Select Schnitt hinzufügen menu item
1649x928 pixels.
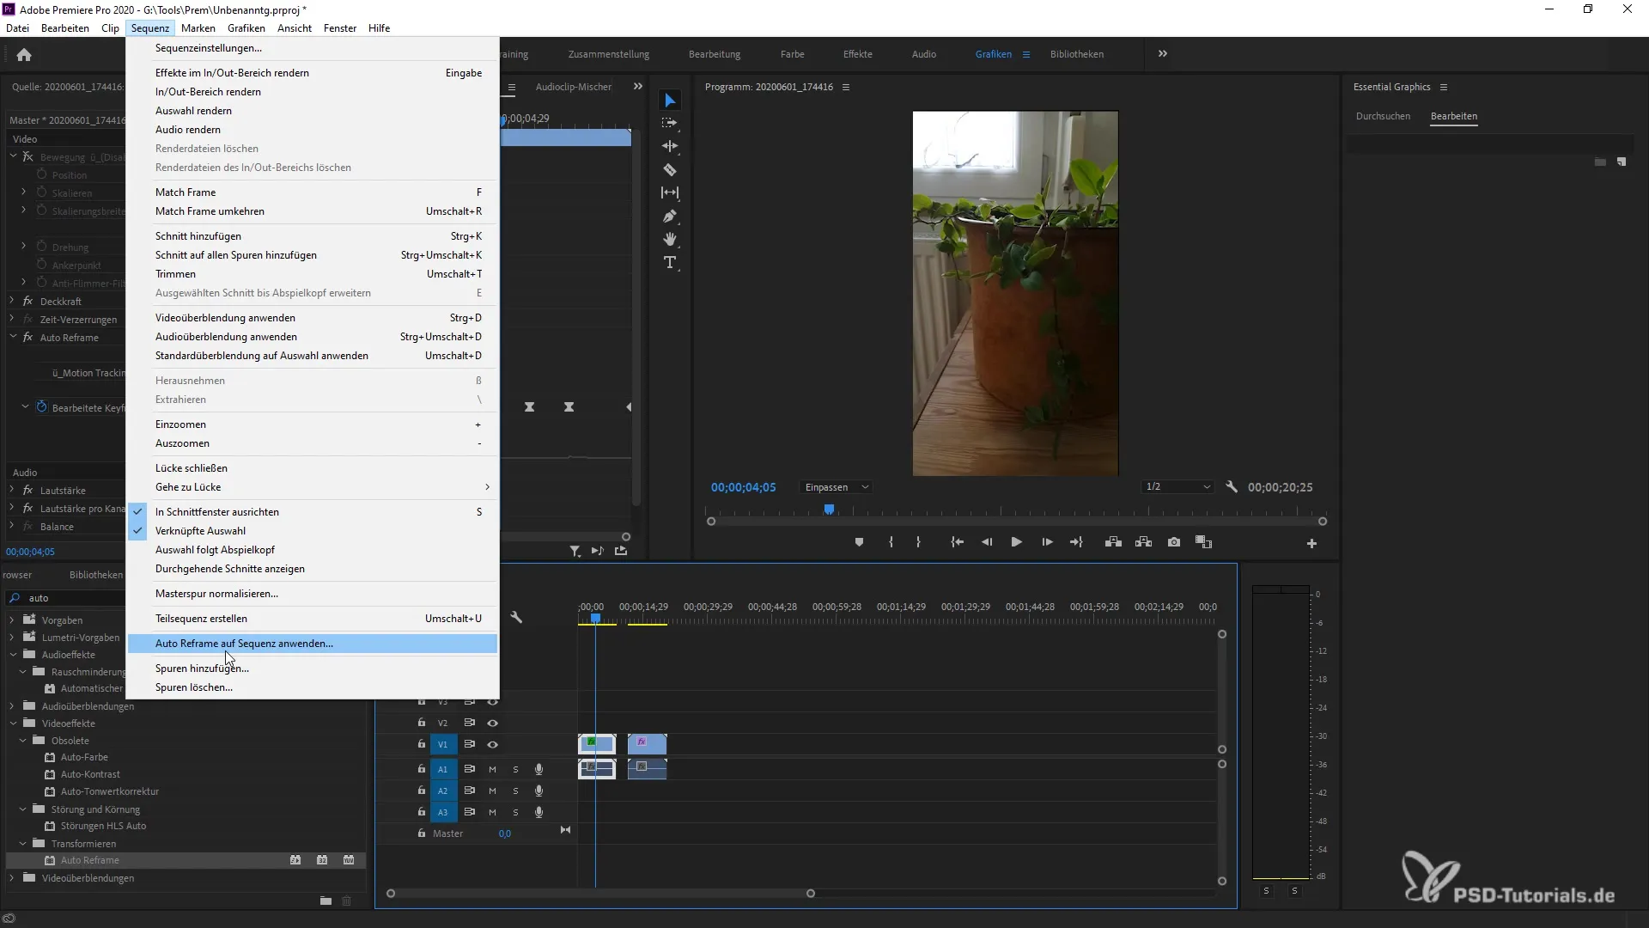click(x=313, y=236)
